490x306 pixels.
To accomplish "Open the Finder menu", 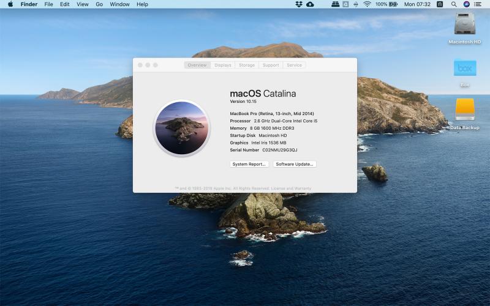I will [29, 4].
